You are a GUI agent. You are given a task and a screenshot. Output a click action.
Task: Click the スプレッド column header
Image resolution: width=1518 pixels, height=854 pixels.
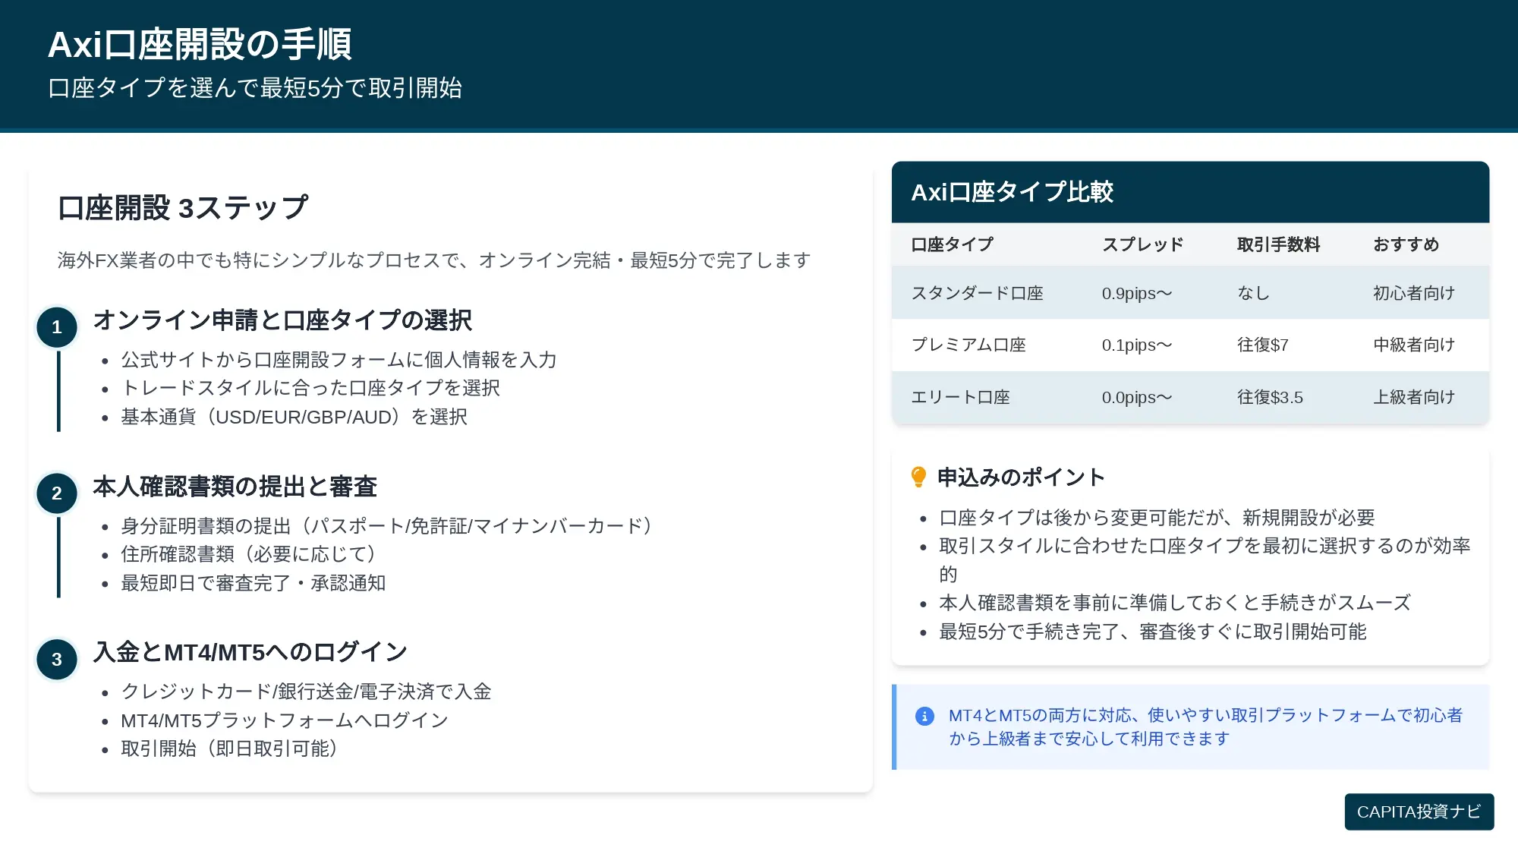pos(1143,244)
